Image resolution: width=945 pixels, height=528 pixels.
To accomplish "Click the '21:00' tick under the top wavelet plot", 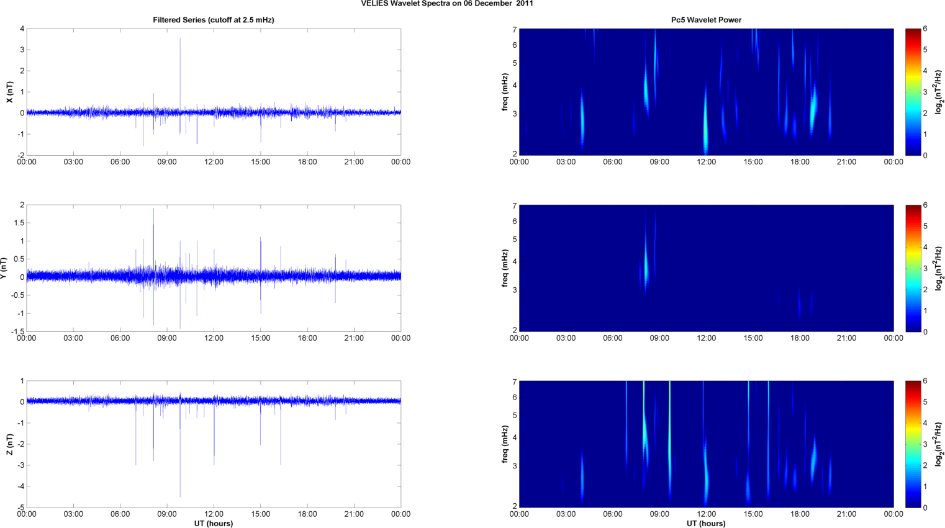I will 846,162.
